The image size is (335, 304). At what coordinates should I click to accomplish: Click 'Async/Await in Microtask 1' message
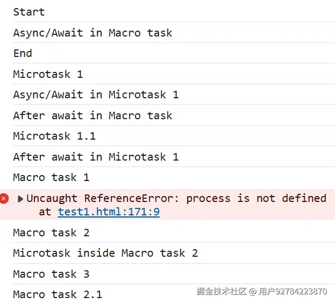coord(96,95)
